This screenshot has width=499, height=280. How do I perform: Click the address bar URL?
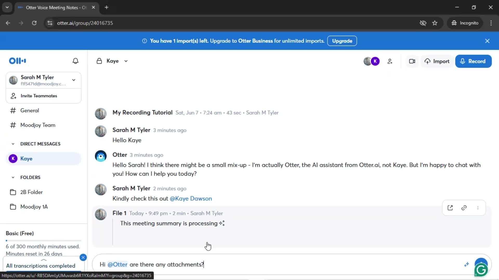coord(85,23)
